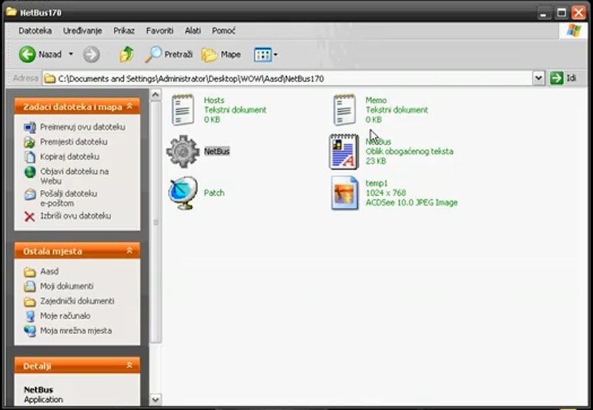Click the Moji dokumenti folder icon
The width and height of the screenshot is (593, 410).
click(30, 286)
